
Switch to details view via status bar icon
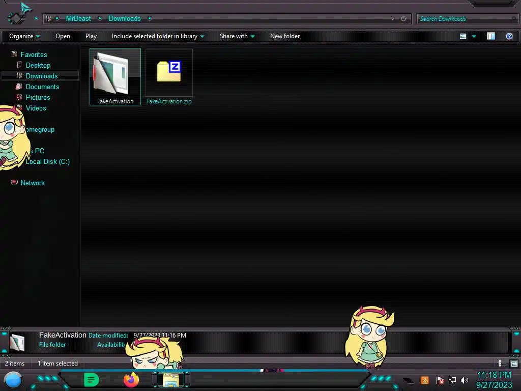pyautogui.click(x=501, y=364)
